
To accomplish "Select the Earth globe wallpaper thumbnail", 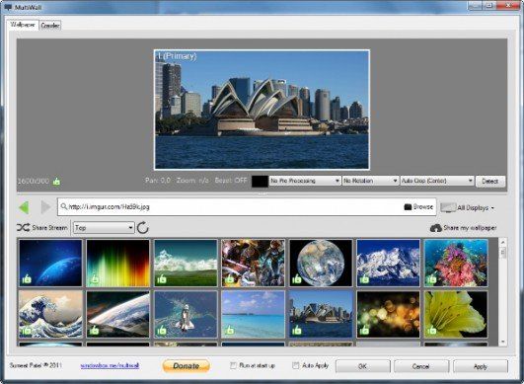I will tap(321, 263).
